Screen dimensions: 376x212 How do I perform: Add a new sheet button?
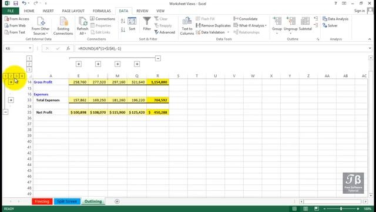coord(117,201)
